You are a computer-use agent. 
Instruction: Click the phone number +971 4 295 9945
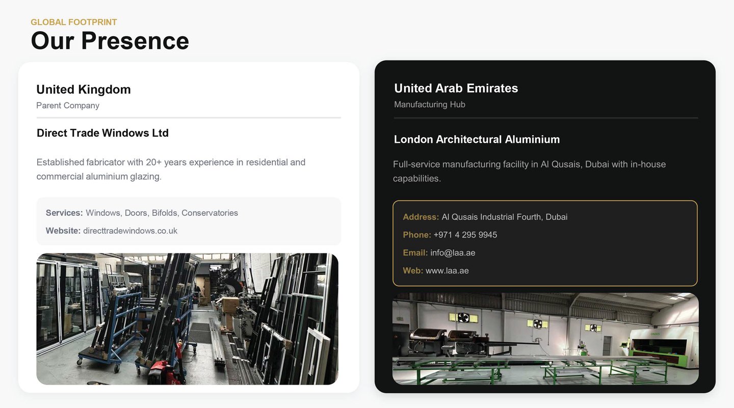[x=465, y=235]
